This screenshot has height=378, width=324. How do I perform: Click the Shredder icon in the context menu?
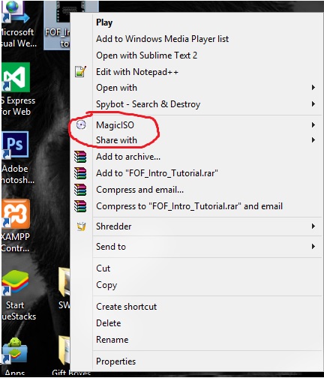click(81, 226)
